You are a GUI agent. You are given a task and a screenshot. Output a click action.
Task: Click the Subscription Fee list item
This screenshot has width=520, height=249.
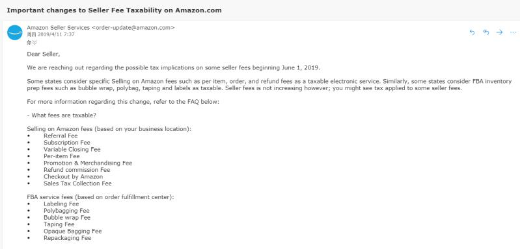[66, 143]
